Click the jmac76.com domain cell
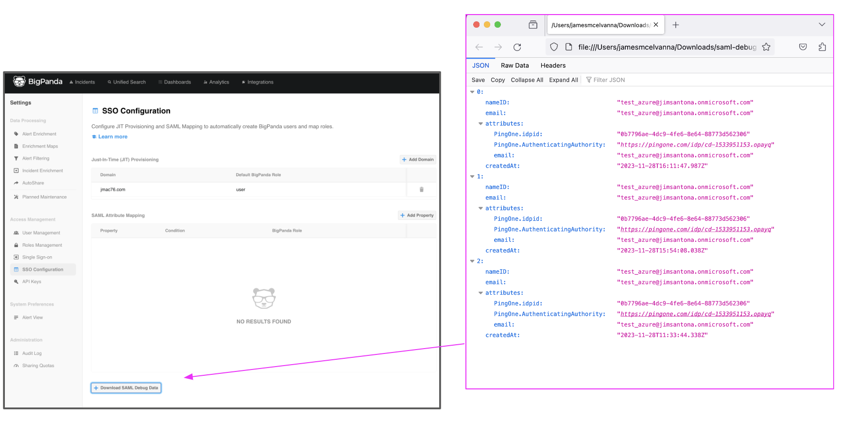Image resolution: width=857 pixels, height=436 pixels. (x=113, y=190)
